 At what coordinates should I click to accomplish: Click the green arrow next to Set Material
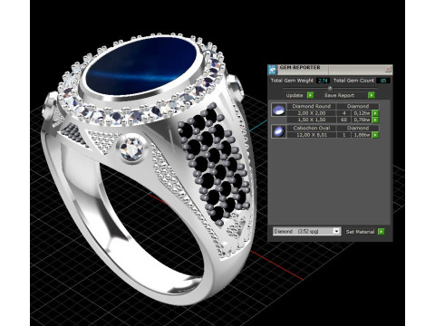click(x=381, y=232)
